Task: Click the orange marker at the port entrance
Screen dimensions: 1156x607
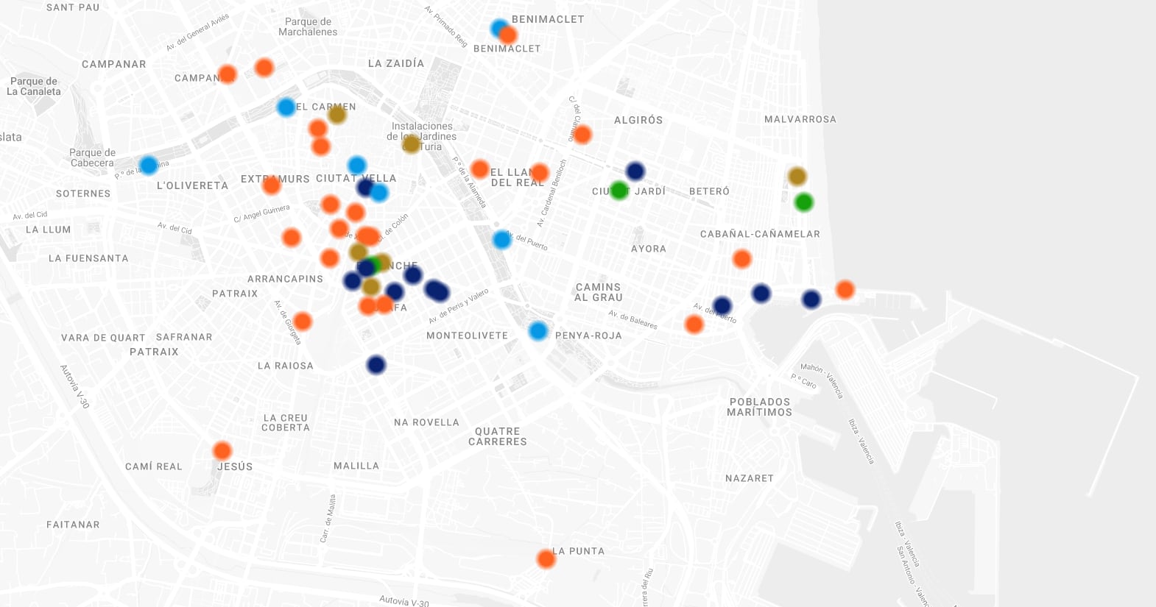Action: (x=845, y=290)
